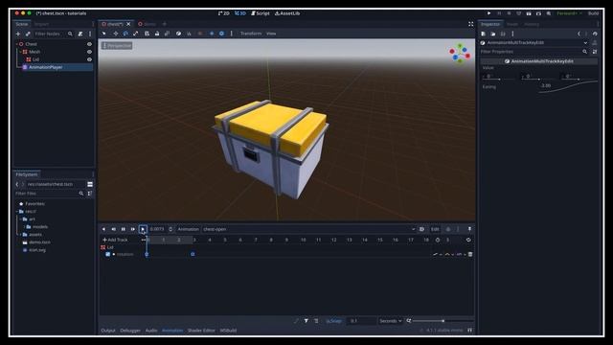Go to previous object in Inspector history

pos(579,34)
